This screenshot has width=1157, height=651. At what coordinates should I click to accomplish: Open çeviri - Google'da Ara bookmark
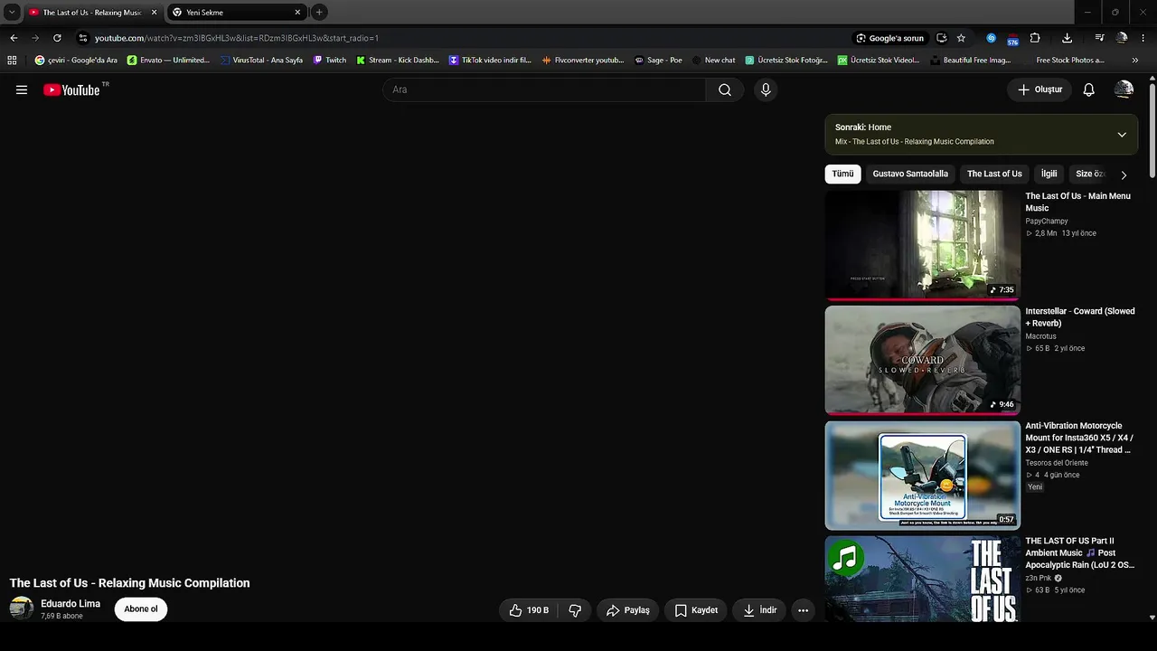click(76, 61)
